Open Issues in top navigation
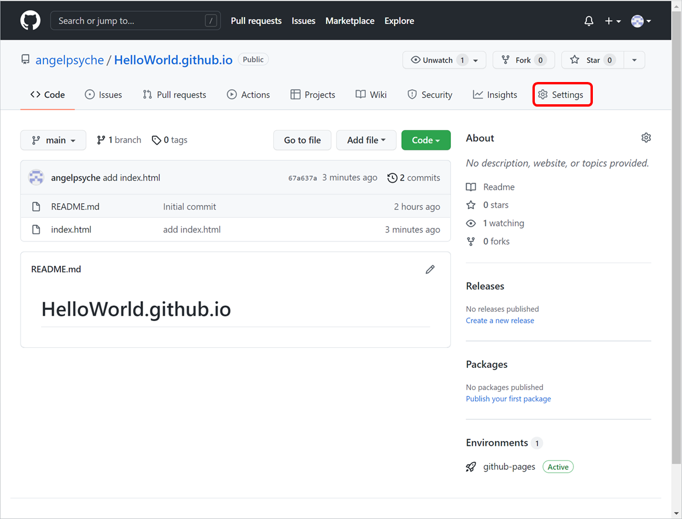Viewport: 682px width, 519px height. (303, 21)
